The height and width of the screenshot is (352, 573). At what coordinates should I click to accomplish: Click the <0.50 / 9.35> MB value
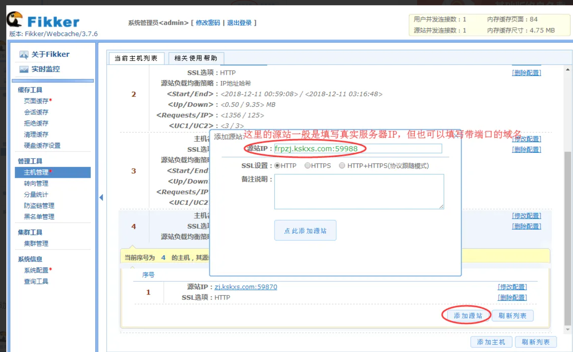(248, 104)
